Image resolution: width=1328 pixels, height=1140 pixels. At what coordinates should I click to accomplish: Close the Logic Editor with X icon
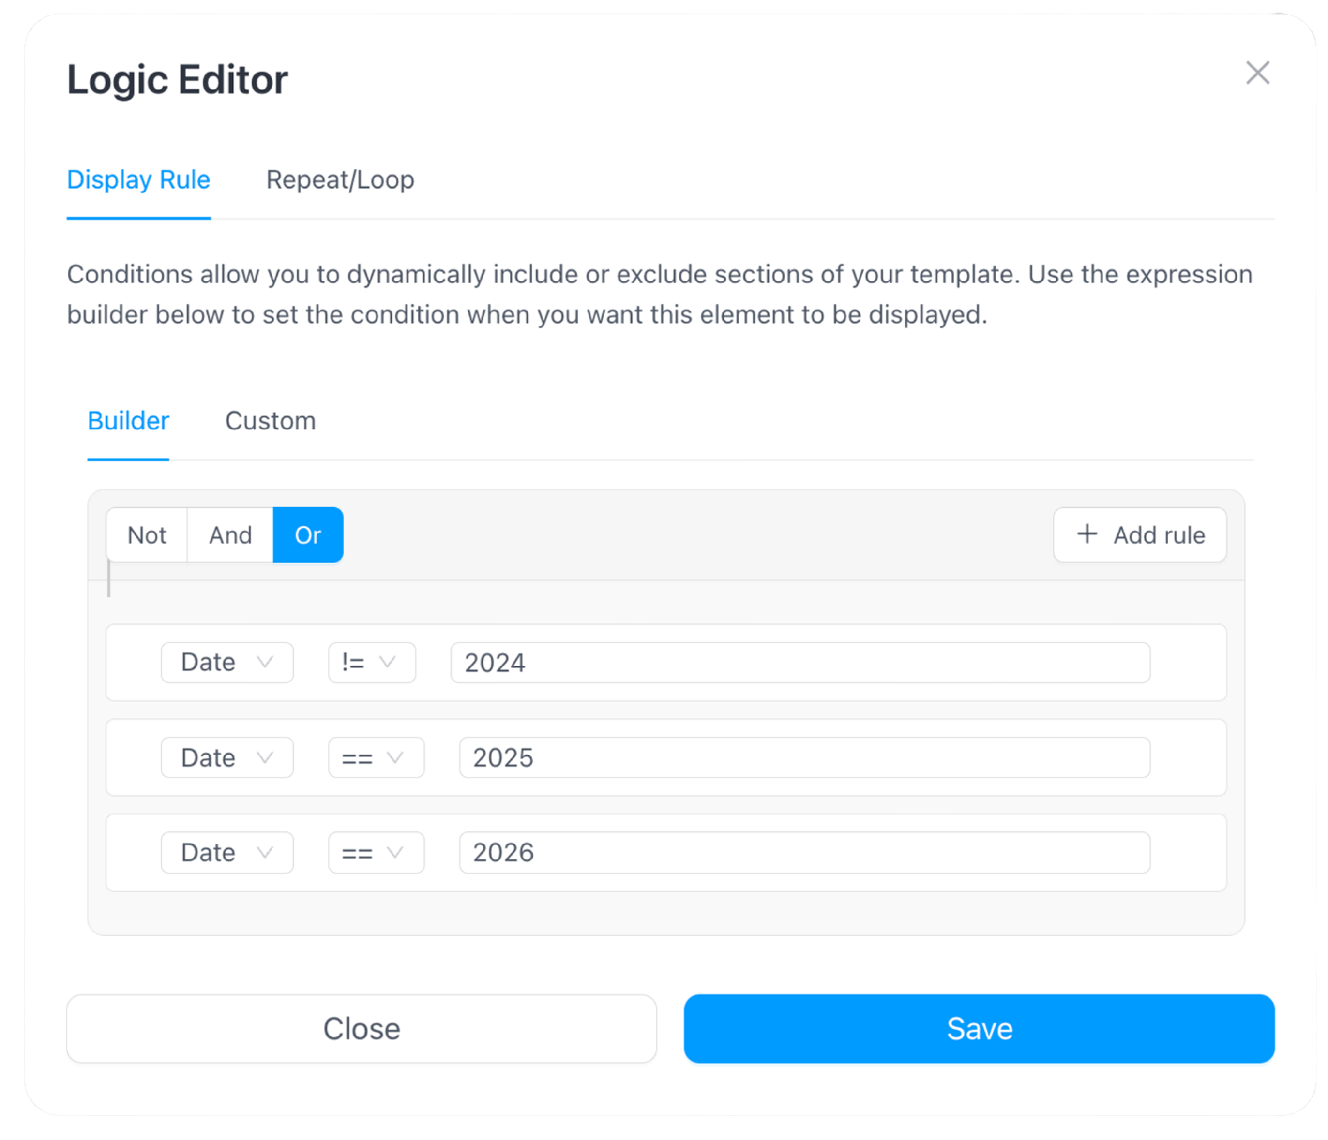click(x=1257, y=73)
